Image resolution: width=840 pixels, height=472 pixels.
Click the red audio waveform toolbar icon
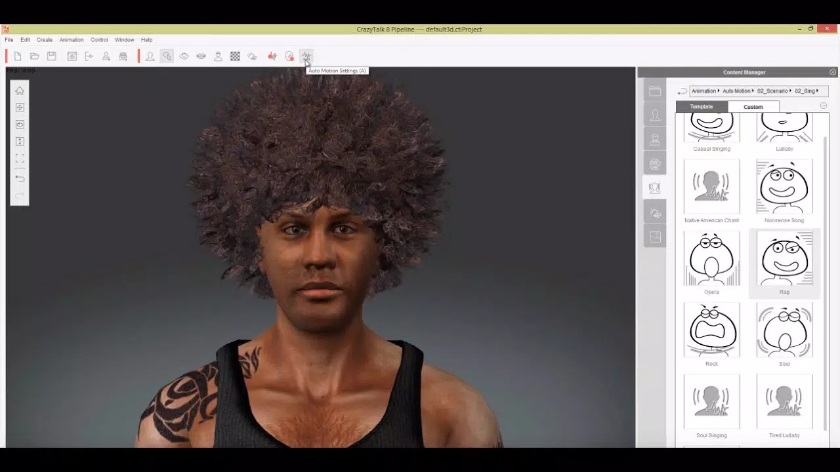coord(272,56)
